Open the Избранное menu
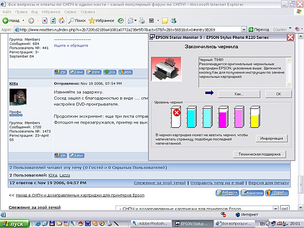 51,12
